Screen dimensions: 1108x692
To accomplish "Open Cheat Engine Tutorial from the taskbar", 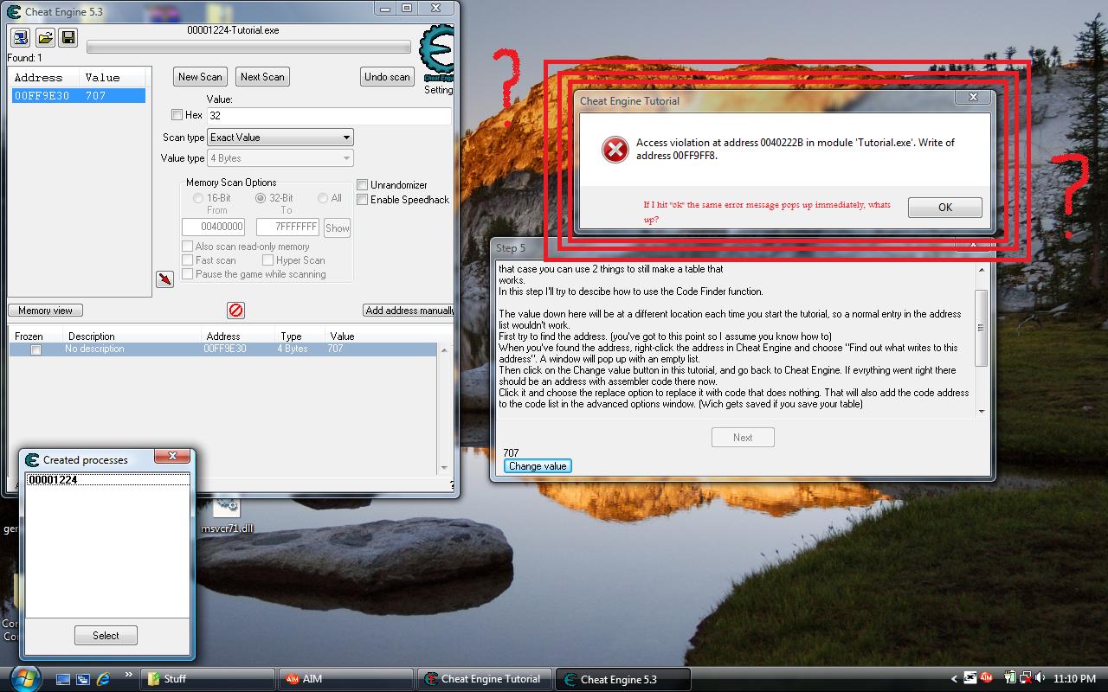I will pos(482,679).
